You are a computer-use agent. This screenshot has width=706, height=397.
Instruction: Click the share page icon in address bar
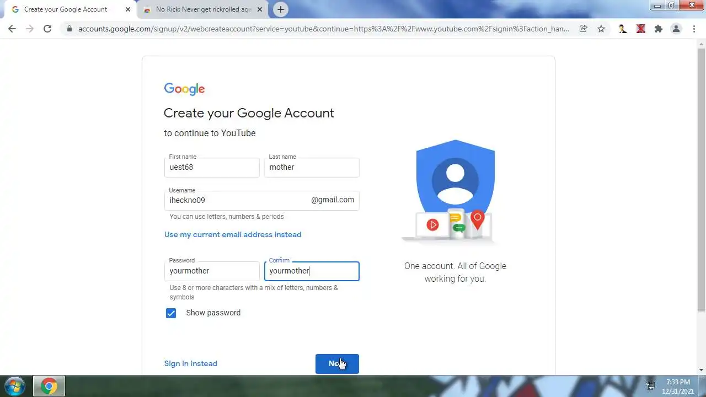[583, 29]
